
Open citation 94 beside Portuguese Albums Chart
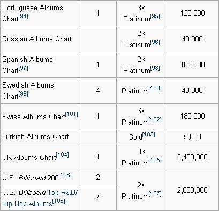click(23, 17)
